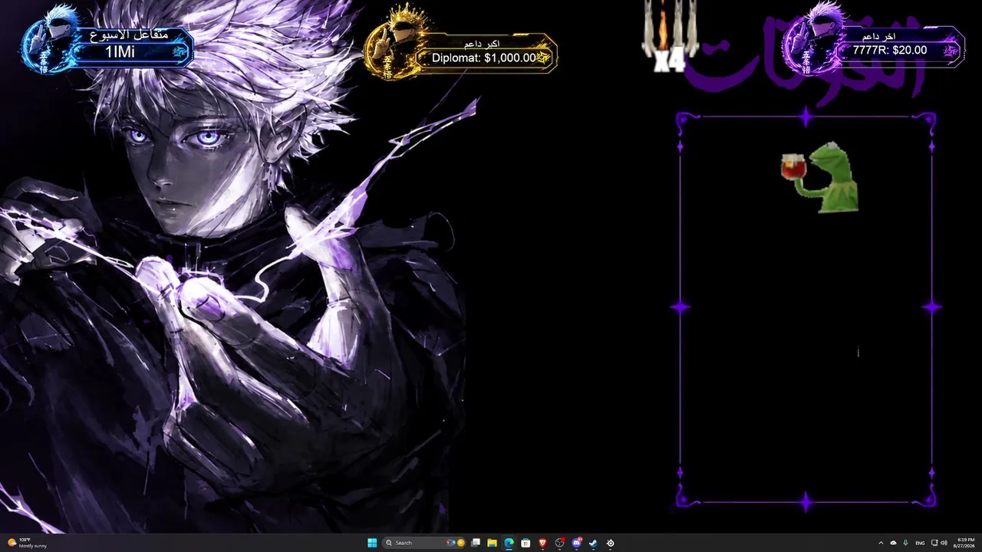Open the round taskbar app left of Discord

pyautogui.click(x=559, y=543)
